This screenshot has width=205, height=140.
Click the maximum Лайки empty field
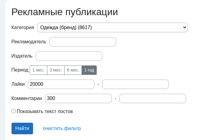[135, 84]
